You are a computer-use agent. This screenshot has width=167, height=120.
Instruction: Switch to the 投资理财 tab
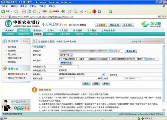point(78,30)
